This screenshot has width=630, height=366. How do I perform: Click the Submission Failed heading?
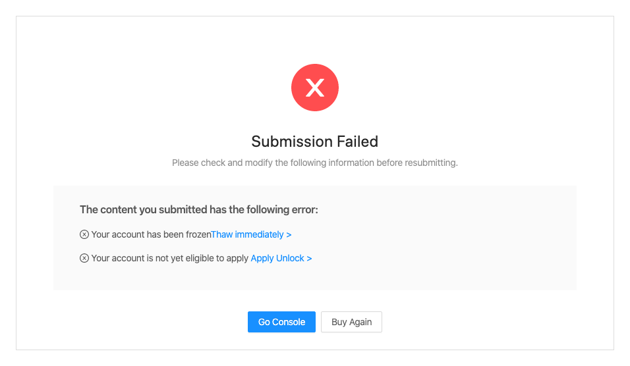point(315,142)
